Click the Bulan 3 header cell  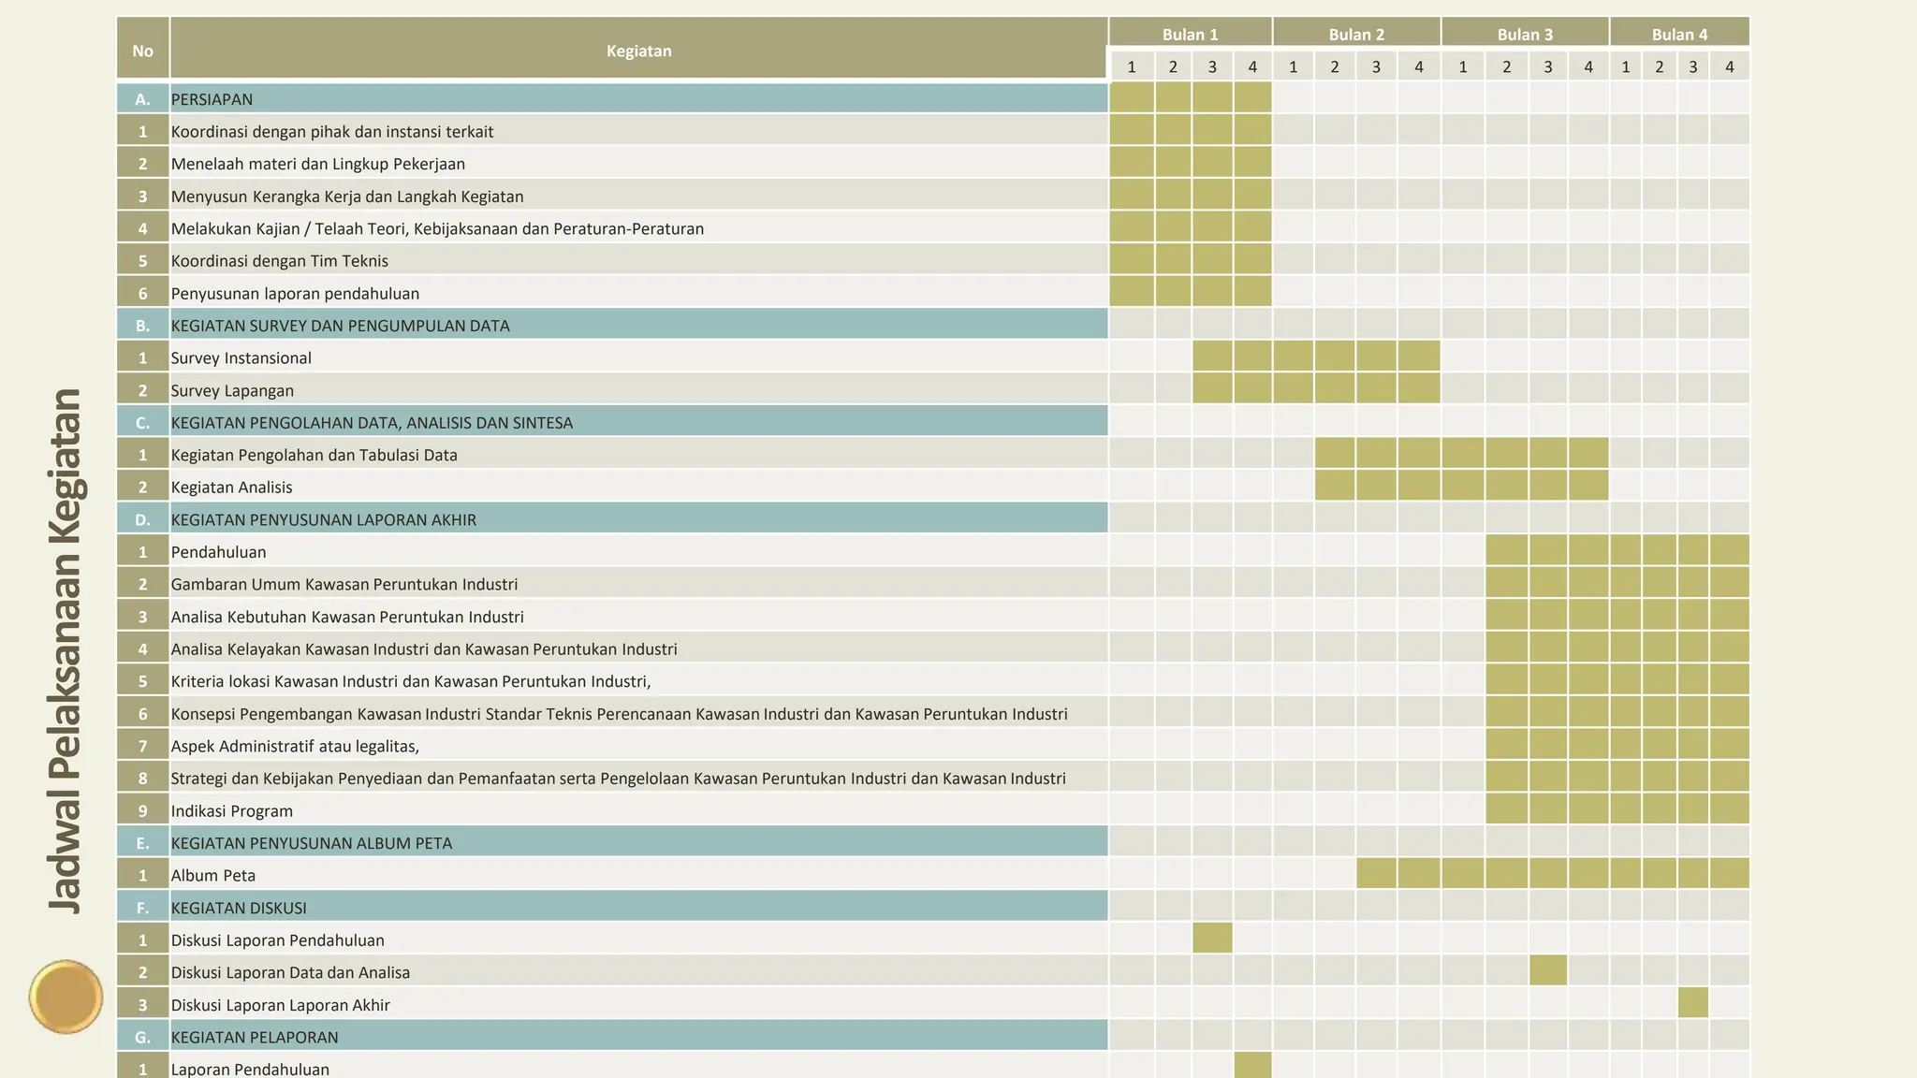[1524, 34]
